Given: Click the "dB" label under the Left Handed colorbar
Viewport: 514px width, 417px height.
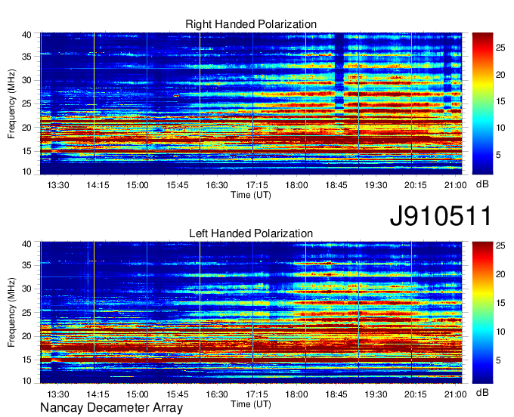Looking at the screenshot, I should (482, 392).
